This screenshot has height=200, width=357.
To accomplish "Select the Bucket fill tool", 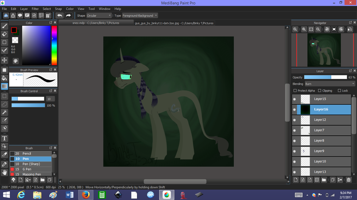I will pyautogui.click(x=4, y=78).
